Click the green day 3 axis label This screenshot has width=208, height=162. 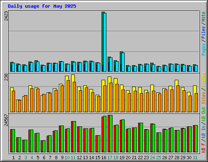point(26,158)
